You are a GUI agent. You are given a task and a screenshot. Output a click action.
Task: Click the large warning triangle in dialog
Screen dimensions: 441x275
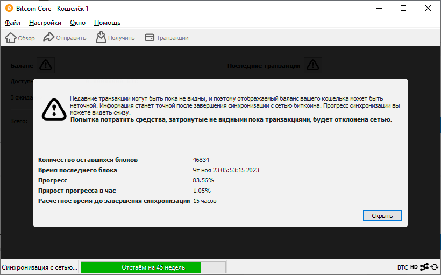[x=54, y=109]
